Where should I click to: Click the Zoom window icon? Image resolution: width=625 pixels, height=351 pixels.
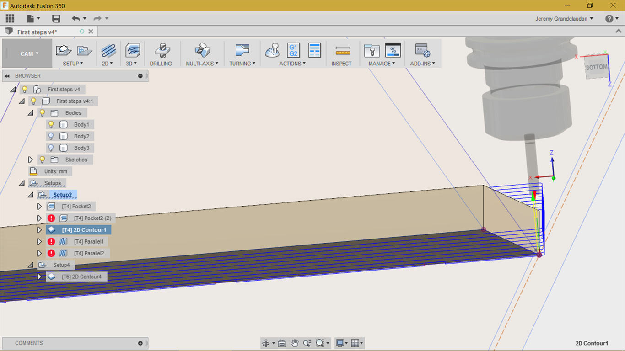307,343
